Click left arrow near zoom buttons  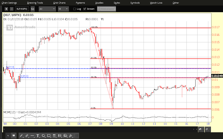194,129
